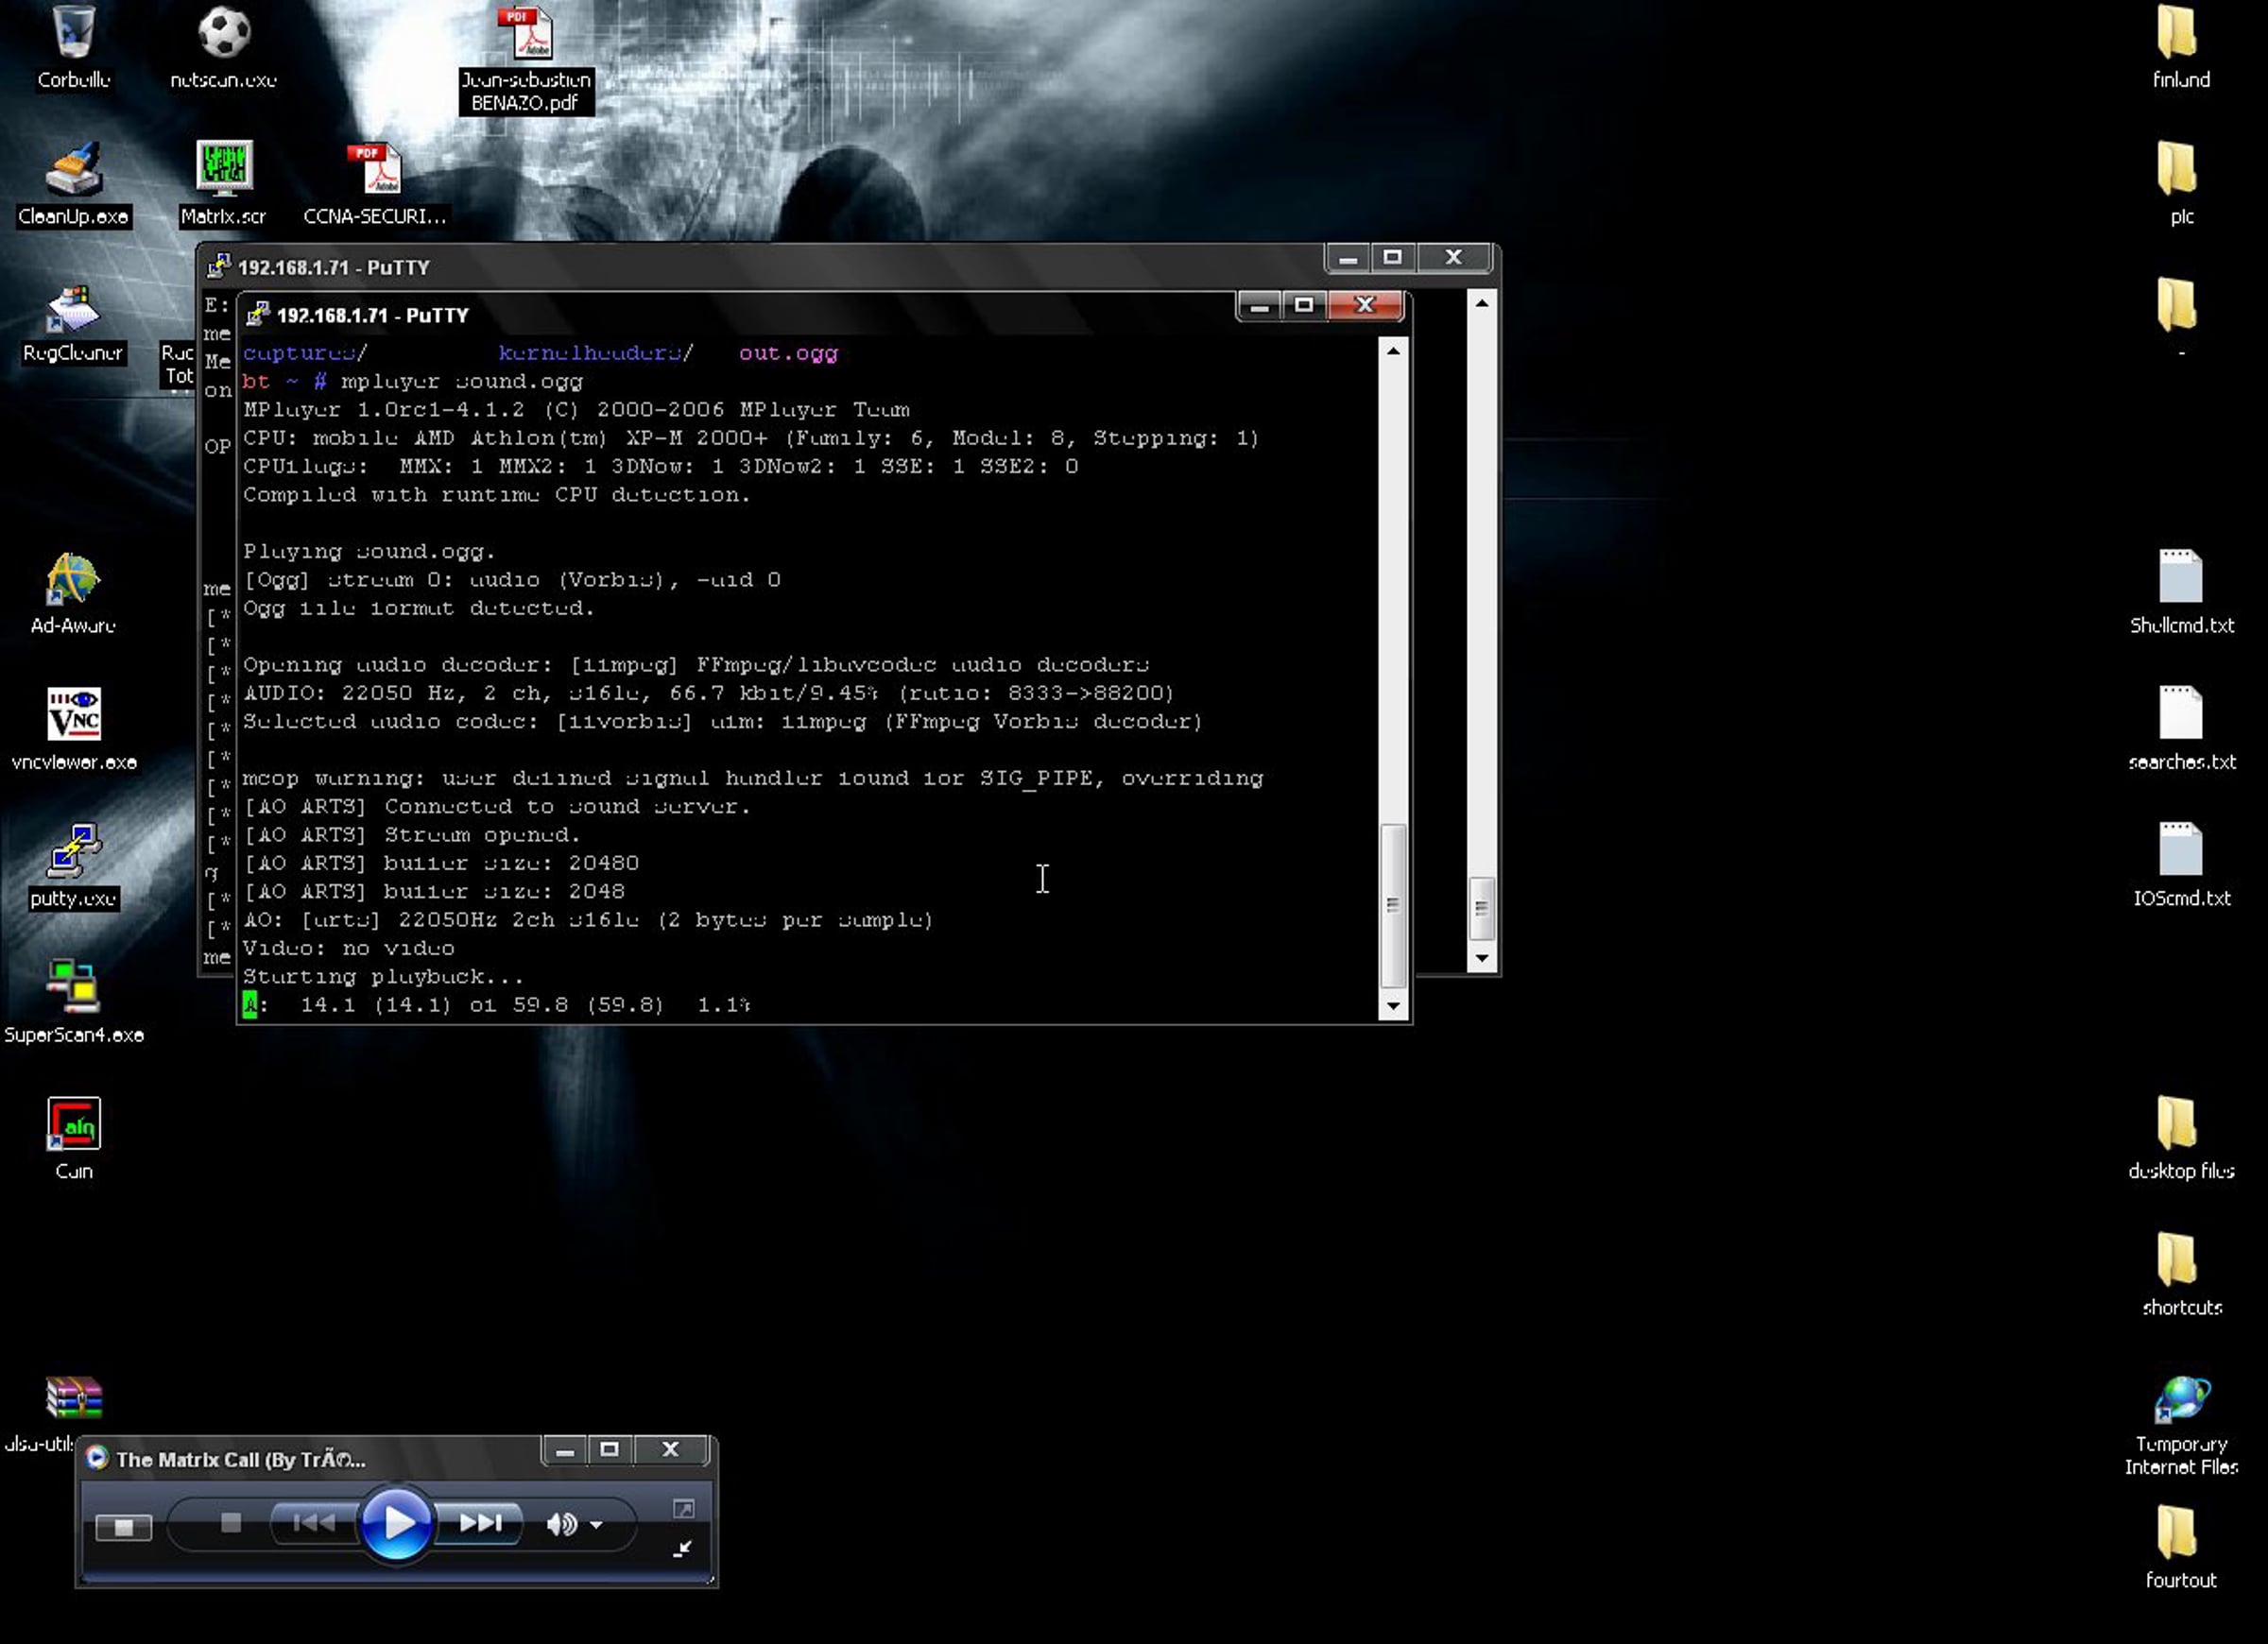Select the Temporary Internet Files shortcut
The image size is (2268, 1644).
[x=2180, y=1399]
